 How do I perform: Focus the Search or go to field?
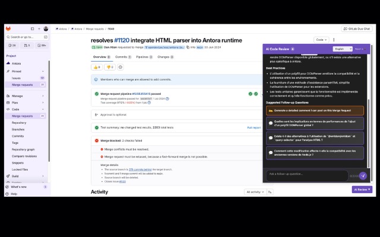coord(27,37)
